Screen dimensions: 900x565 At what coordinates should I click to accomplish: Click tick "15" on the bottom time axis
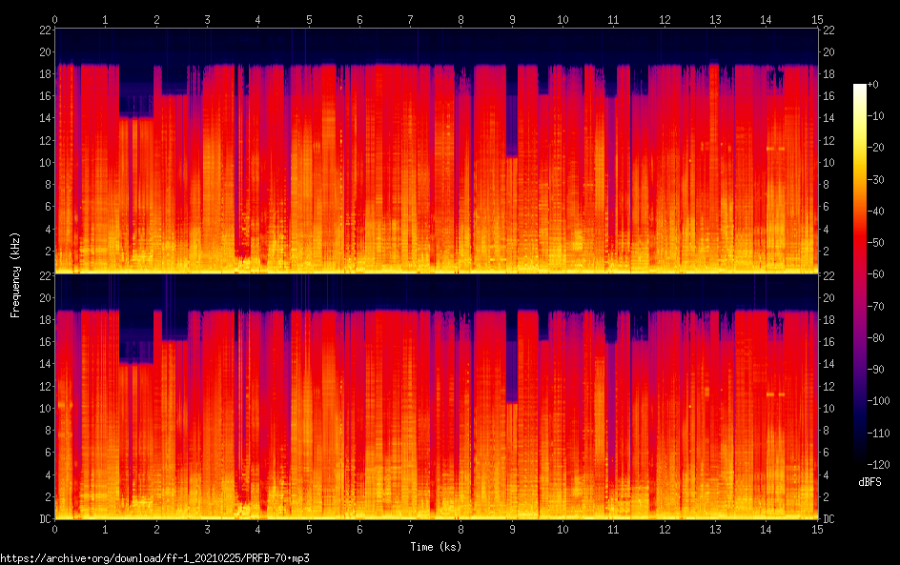click(x=817, y=530)
